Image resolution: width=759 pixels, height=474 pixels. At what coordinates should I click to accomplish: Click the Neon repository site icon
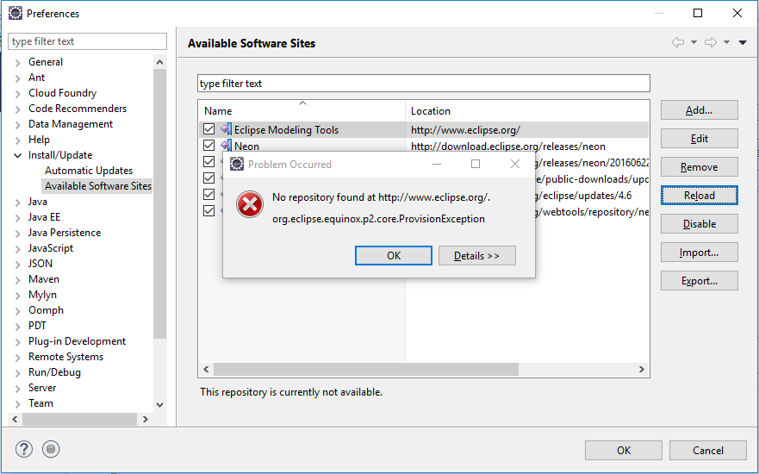tap(226, 146)
